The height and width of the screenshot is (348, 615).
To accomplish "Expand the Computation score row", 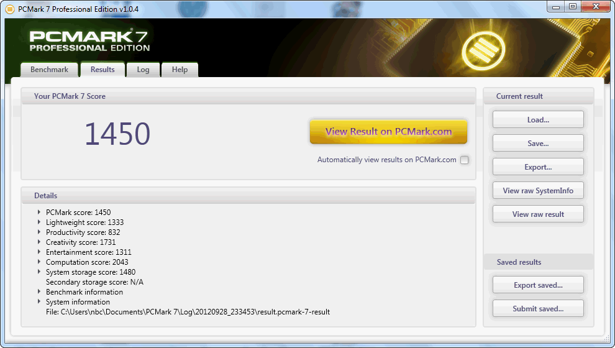I will 39,262.
